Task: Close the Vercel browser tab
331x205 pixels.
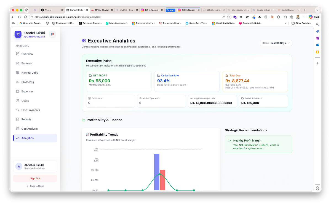Action: [x=62, y=10]
